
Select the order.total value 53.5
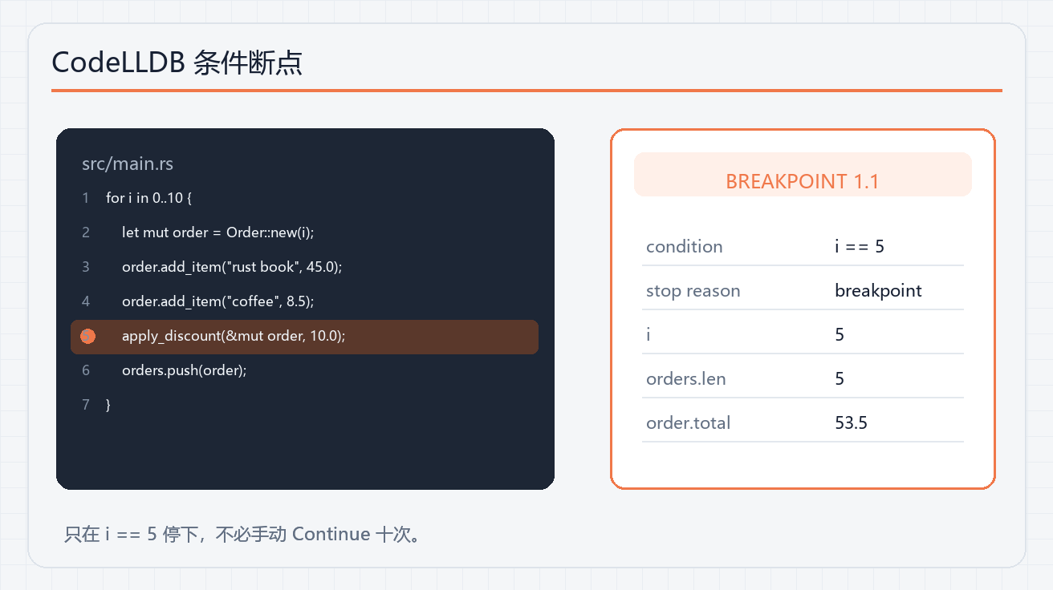851,422
